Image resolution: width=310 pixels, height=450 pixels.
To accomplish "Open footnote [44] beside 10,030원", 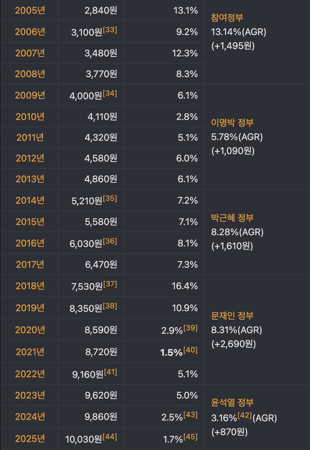I will [x=110, y=437].
